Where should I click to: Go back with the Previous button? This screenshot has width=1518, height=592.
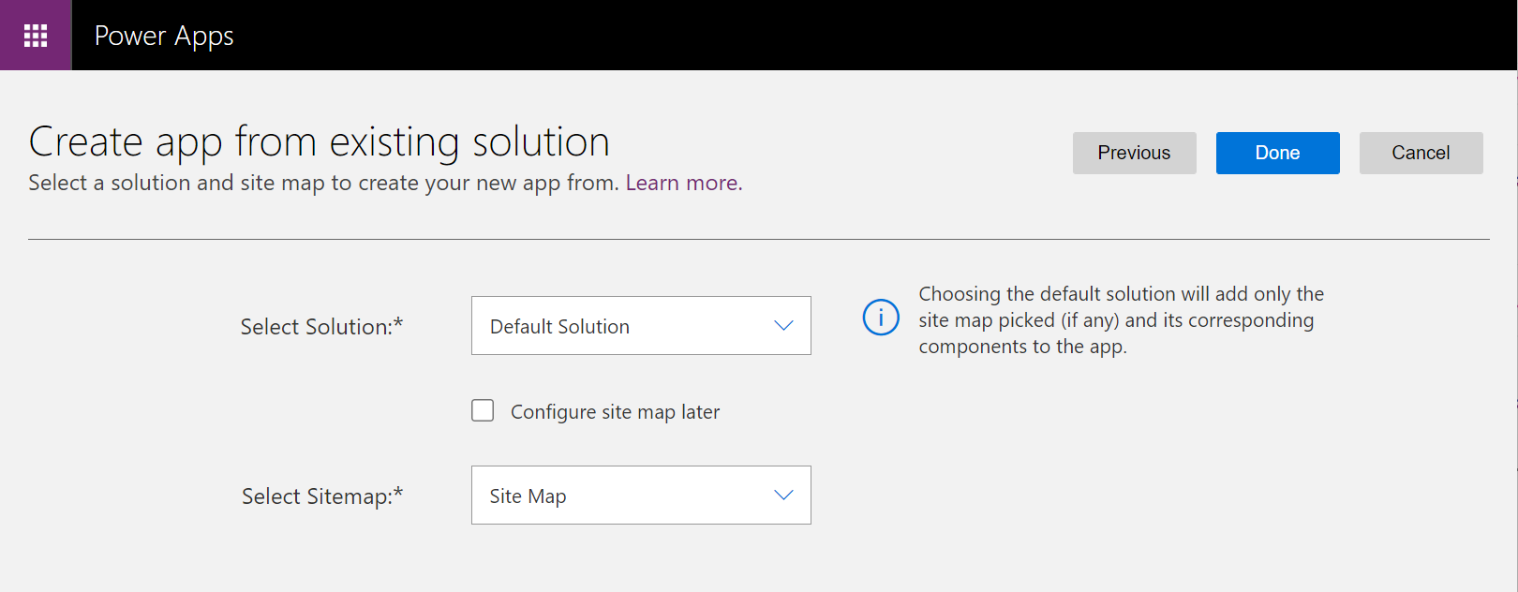(x=1134, y=153)
